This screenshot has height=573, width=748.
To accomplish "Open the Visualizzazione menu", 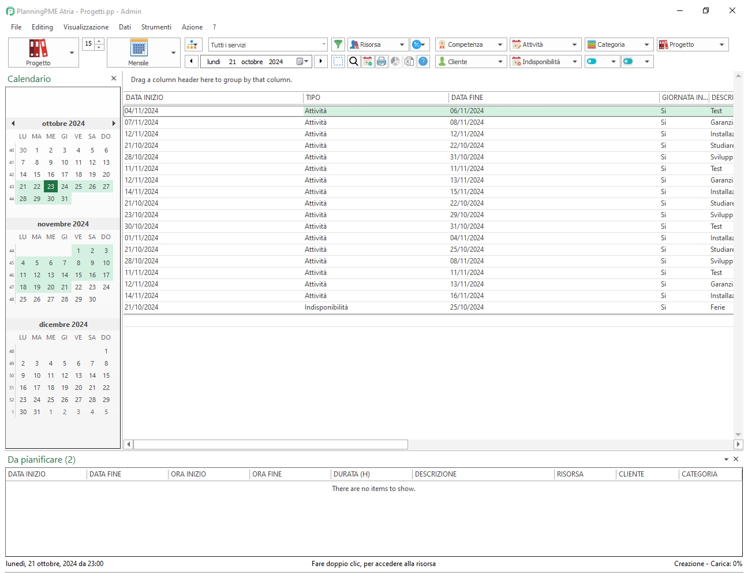I will pyautogui.click(x=86, y=27).
